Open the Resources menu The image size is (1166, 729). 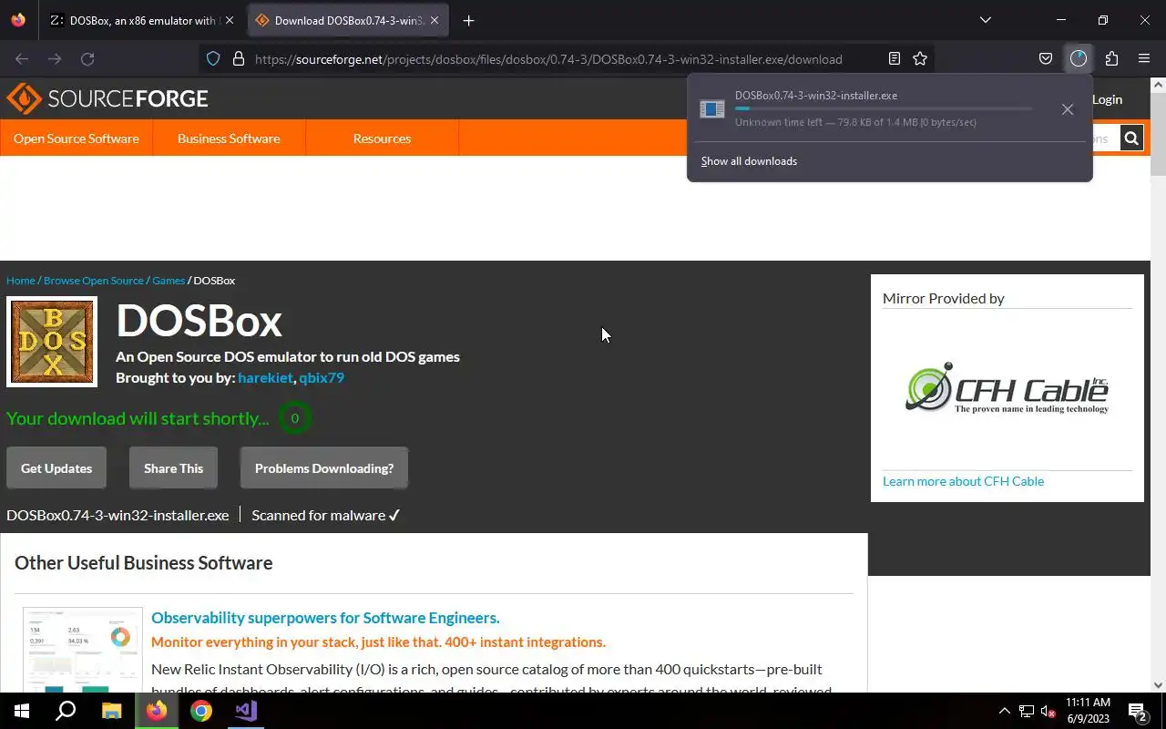[382, 139]
